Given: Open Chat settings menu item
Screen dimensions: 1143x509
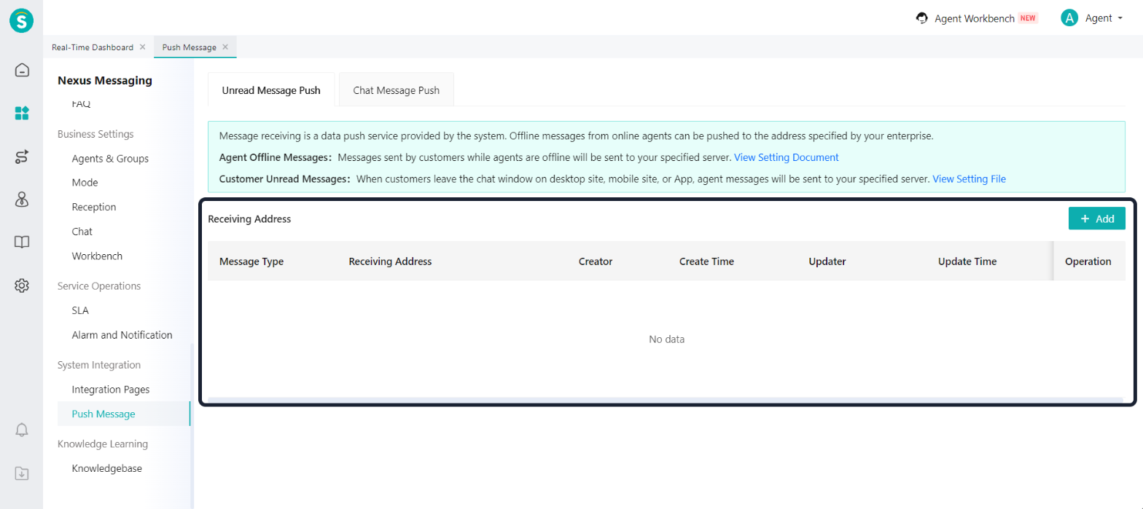Looking at the screenshot, I should tap(82, 232).
